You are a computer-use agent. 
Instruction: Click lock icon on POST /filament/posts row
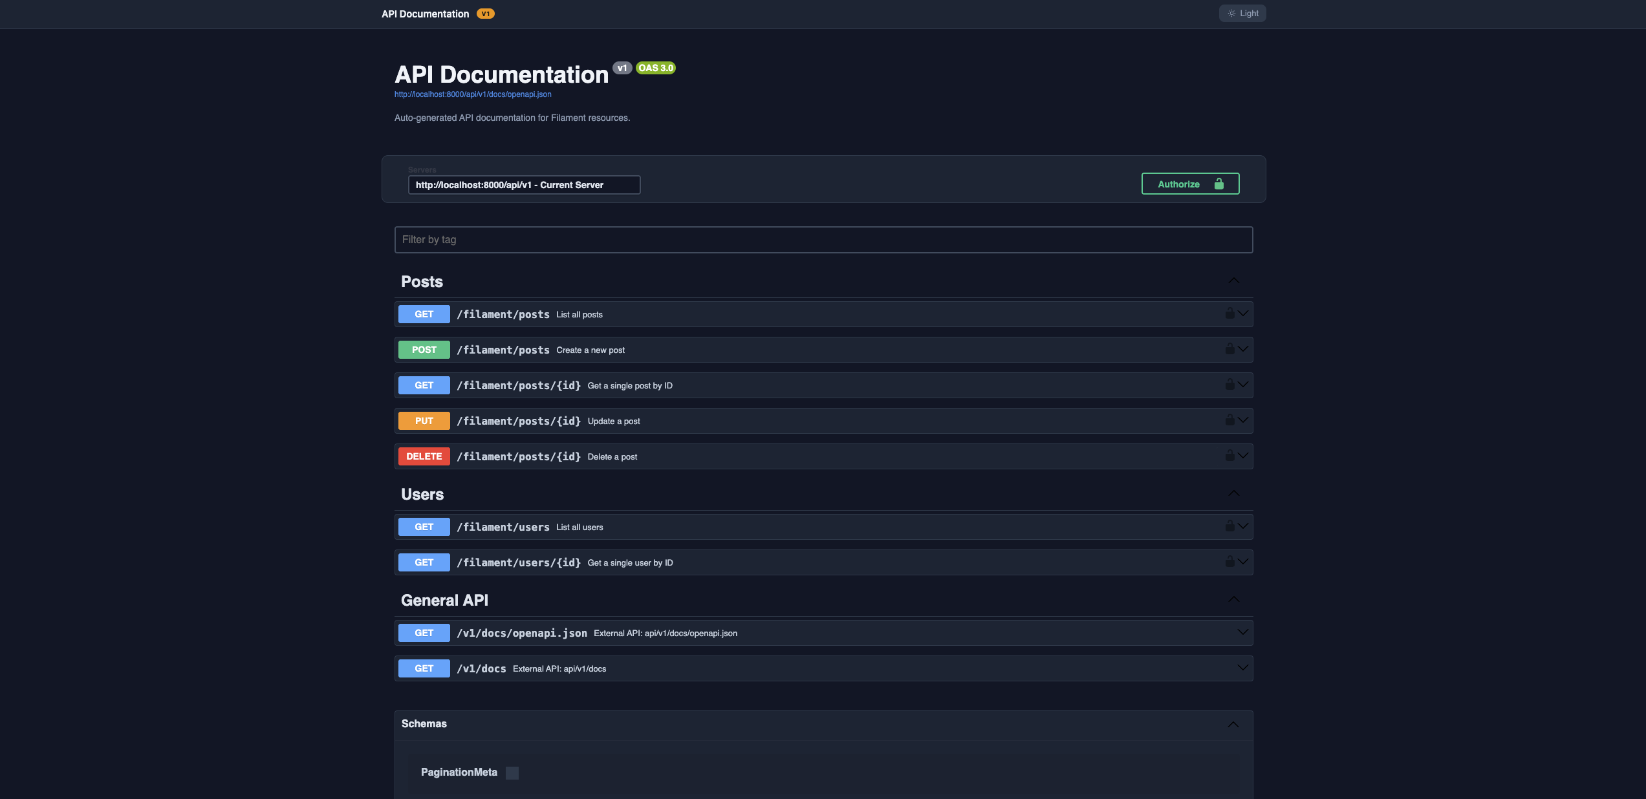coord(1229,349)
